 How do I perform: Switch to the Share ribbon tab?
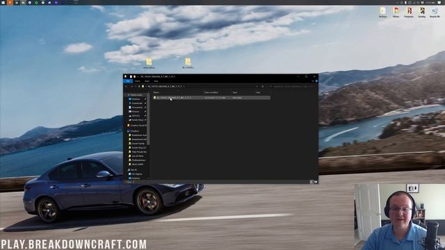(x=147, y=81)
